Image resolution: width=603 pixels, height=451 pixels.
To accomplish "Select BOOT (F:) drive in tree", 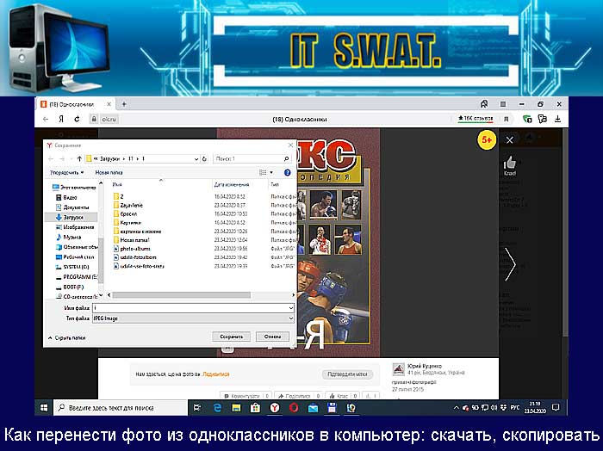I will 70,287.
